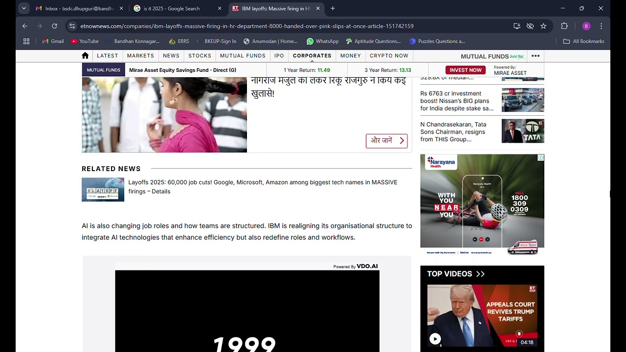Click the ad info icon on Narayana ad

point(541,157)
